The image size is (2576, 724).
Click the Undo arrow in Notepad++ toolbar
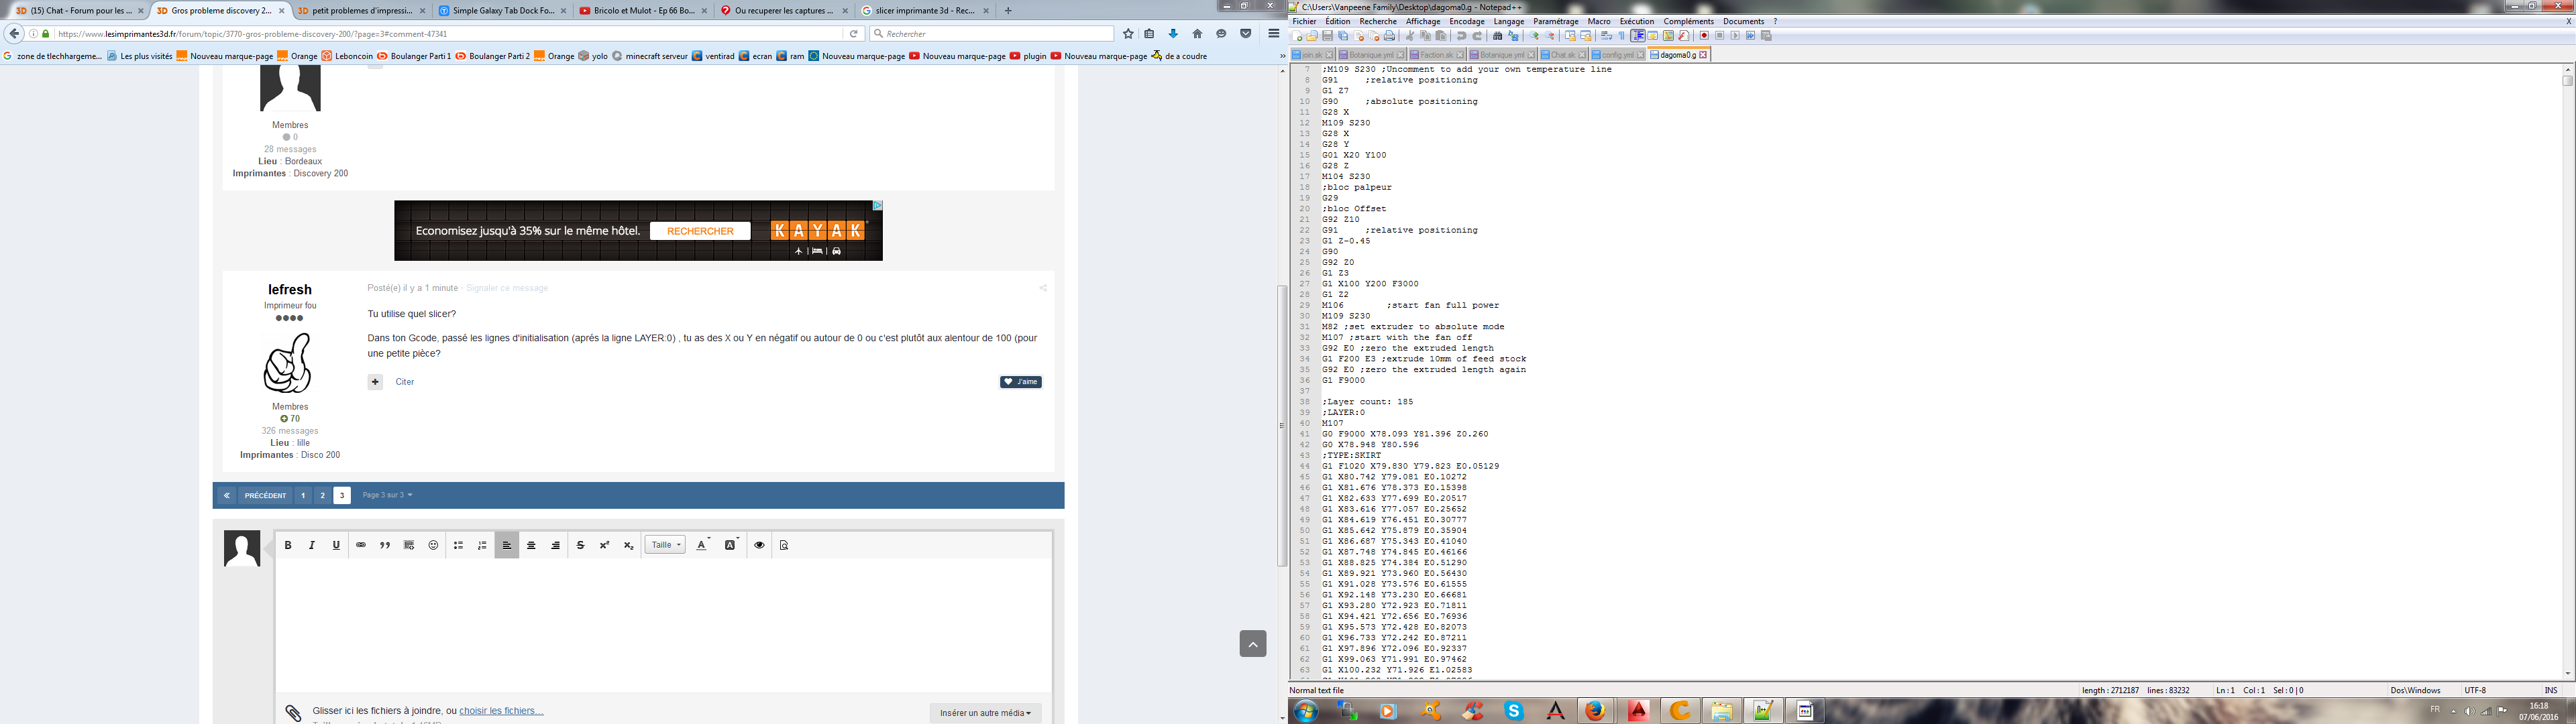click(x=1461, y=36)
